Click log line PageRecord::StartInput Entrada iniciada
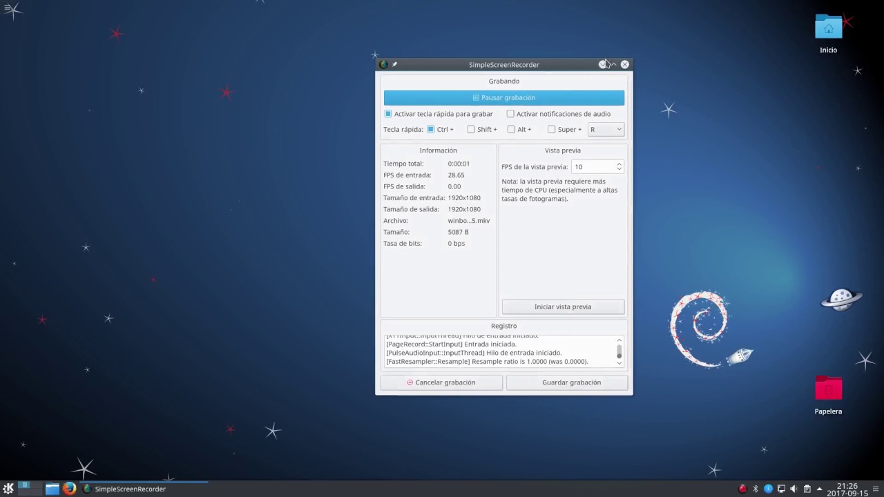The height and width of the screenshot is (497, 884). [451, 344]
